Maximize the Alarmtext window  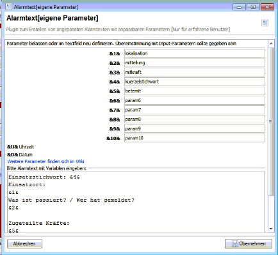point(253,7)
